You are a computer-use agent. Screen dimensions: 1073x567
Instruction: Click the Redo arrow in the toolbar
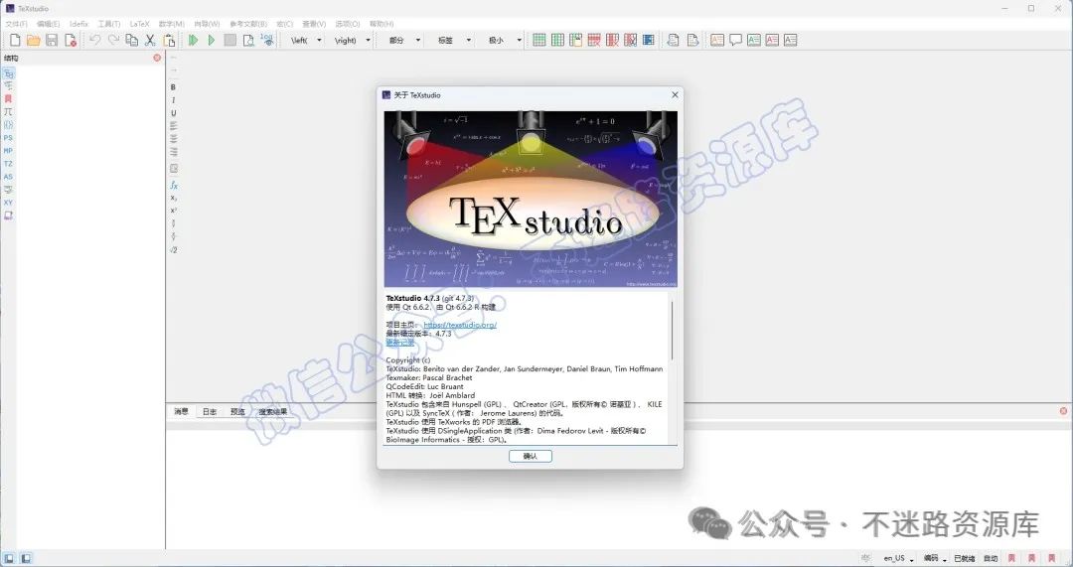coord(113,41)
